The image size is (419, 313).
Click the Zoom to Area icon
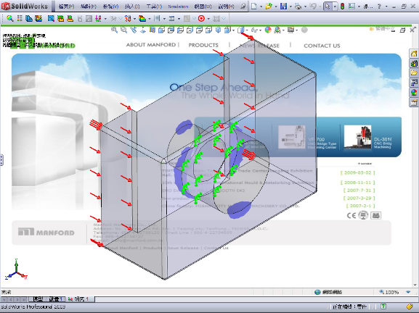click(123, 30)
